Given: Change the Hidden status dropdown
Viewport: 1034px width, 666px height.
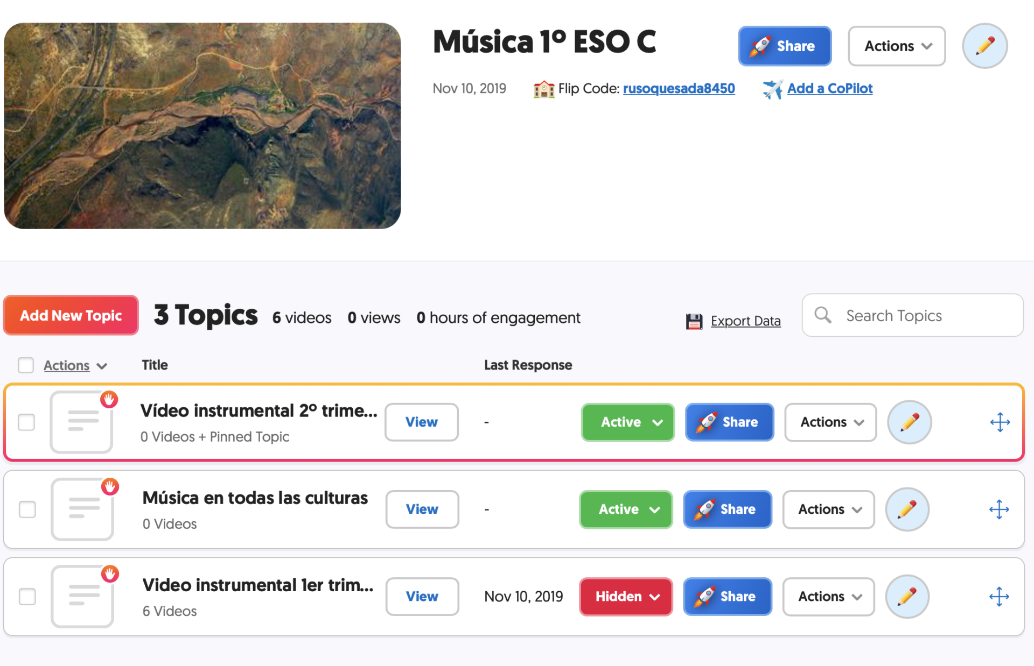Looking at the screenshot, I should click(626, 596).
